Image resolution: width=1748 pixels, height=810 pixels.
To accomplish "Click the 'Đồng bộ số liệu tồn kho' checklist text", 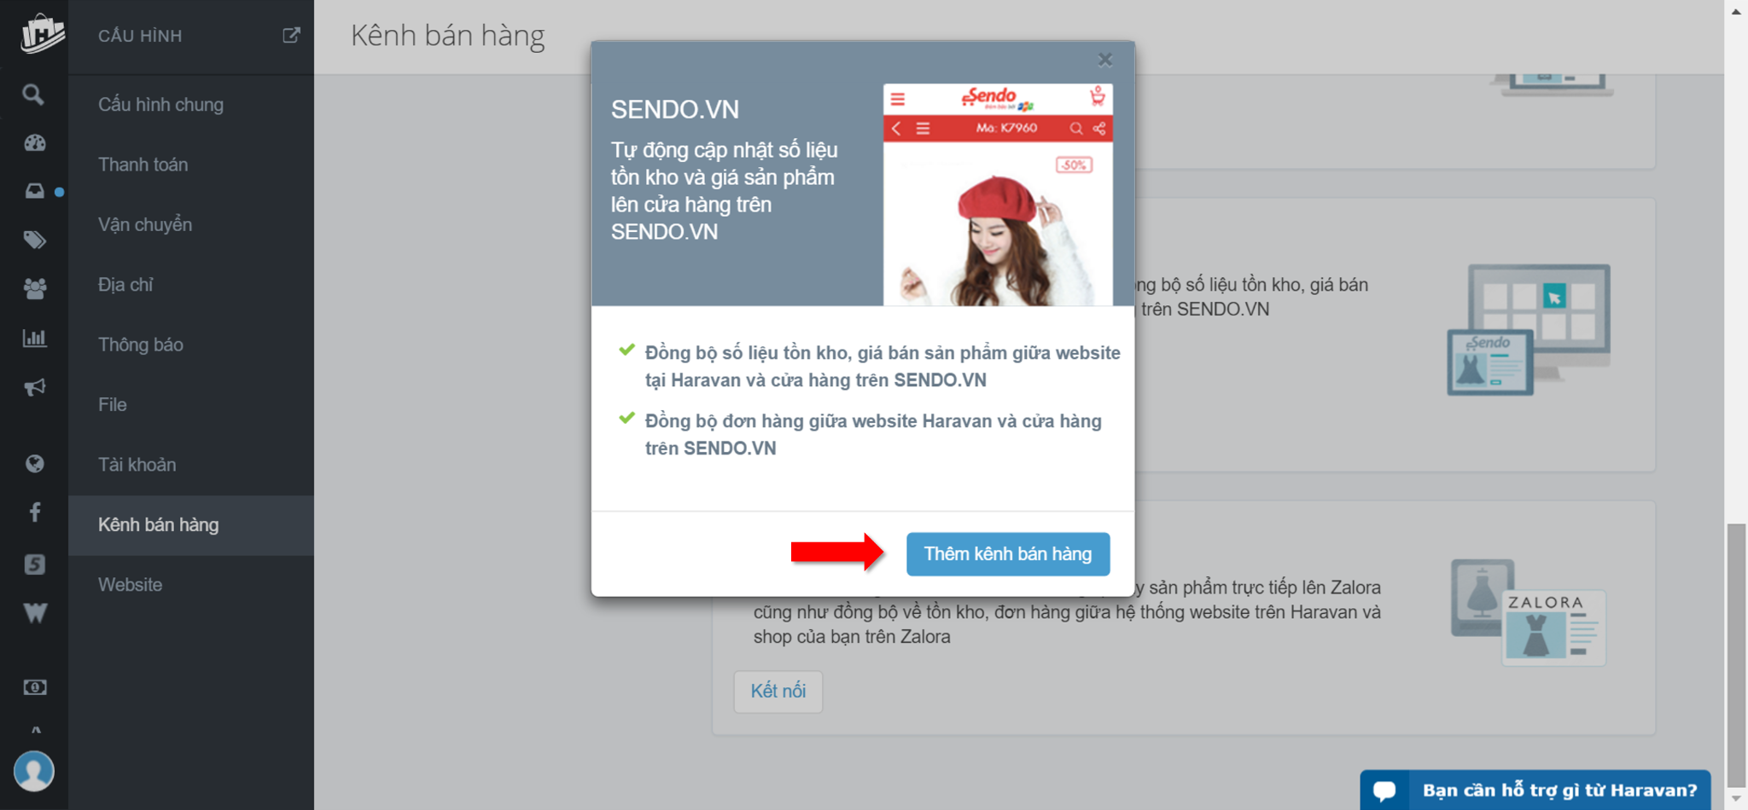I will point(883,367).
